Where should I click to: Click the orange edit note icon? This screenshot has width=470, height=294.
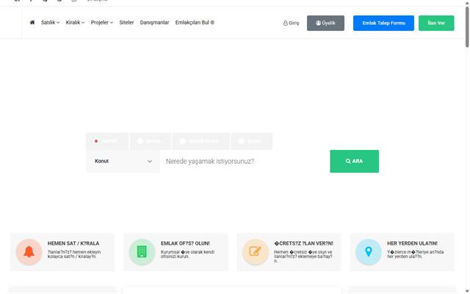click(x=256, y=252)
